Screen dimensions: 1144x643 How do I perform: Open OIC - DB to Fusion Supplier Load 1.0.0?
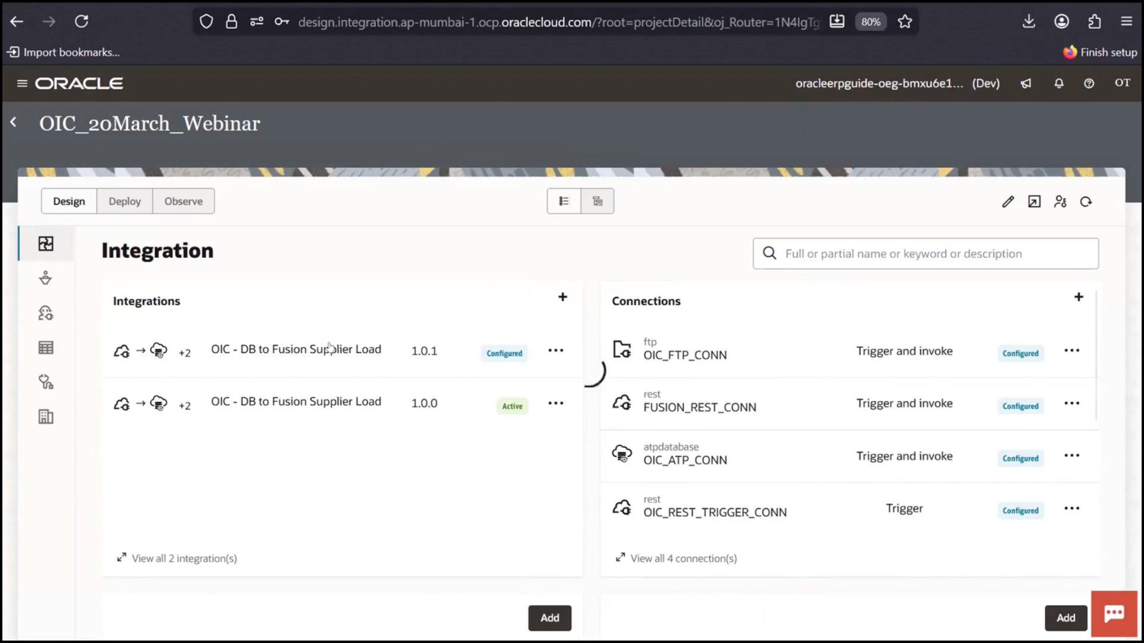coord(296,402)
